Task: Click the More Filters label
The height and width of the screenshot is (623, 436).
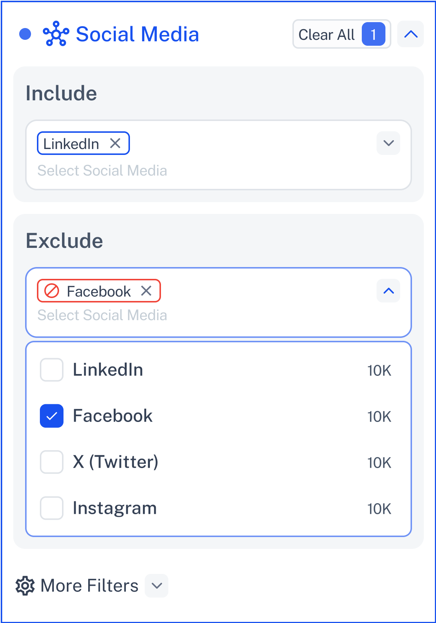Action: 90,585
